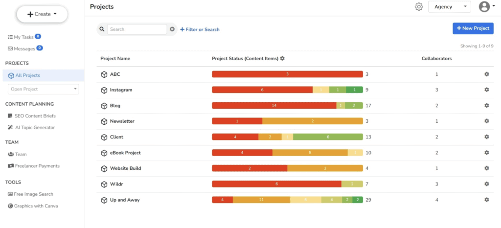Click the green segment of the Client status bar

tap(328, 137)
